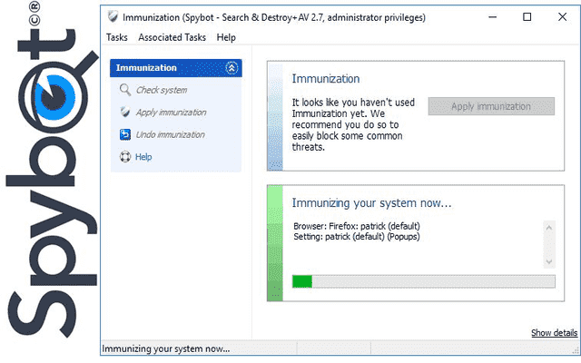Click the log scrollbar down arrow
This screenshot has height=363, width=581.
click(549, 261)
